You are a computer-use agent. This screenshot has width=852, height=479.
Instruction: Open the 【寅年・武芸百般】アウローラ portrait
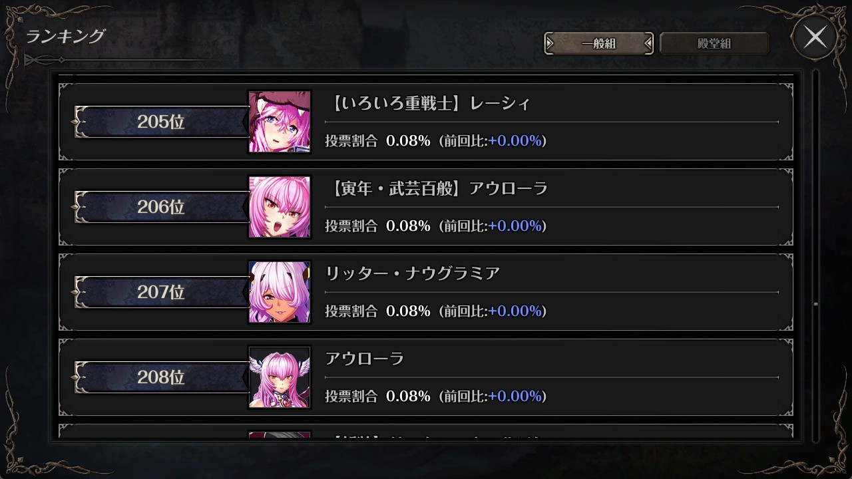[280, 207]
